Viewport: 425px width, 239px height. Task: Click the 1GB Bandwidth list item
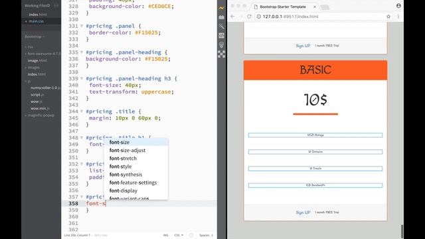click(x=315, y=185)
